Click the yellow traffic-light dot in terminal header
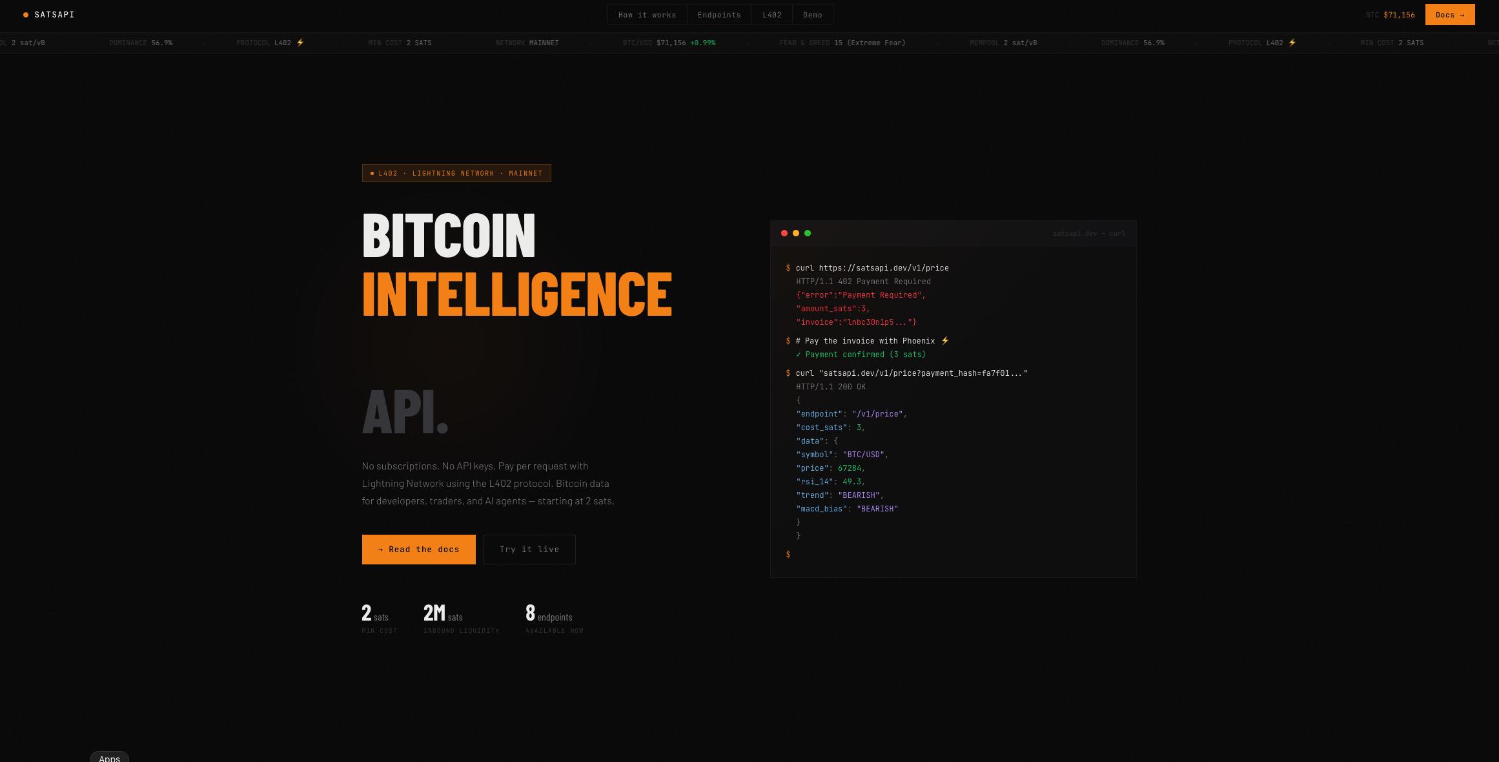Screen dimensions: 1499x762 (796, 233)
